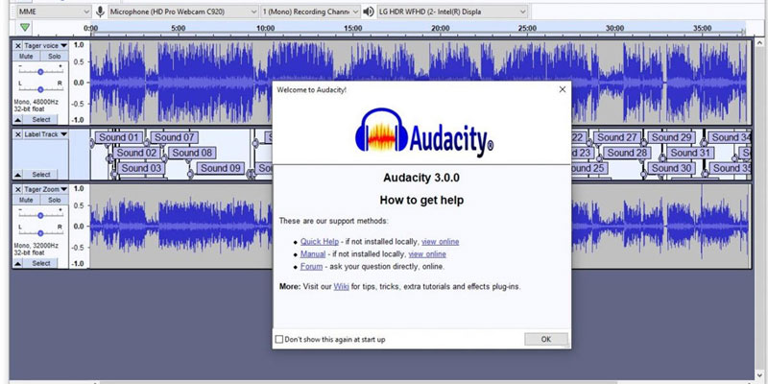Click the Tager voice vertical amplitude scale

(x=80, y=83)
